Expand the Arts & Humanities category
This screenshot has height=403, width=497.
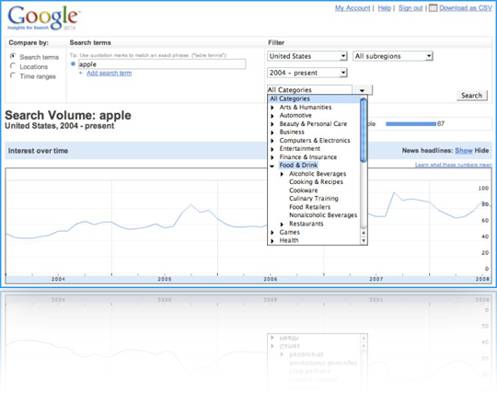point(272,108)
